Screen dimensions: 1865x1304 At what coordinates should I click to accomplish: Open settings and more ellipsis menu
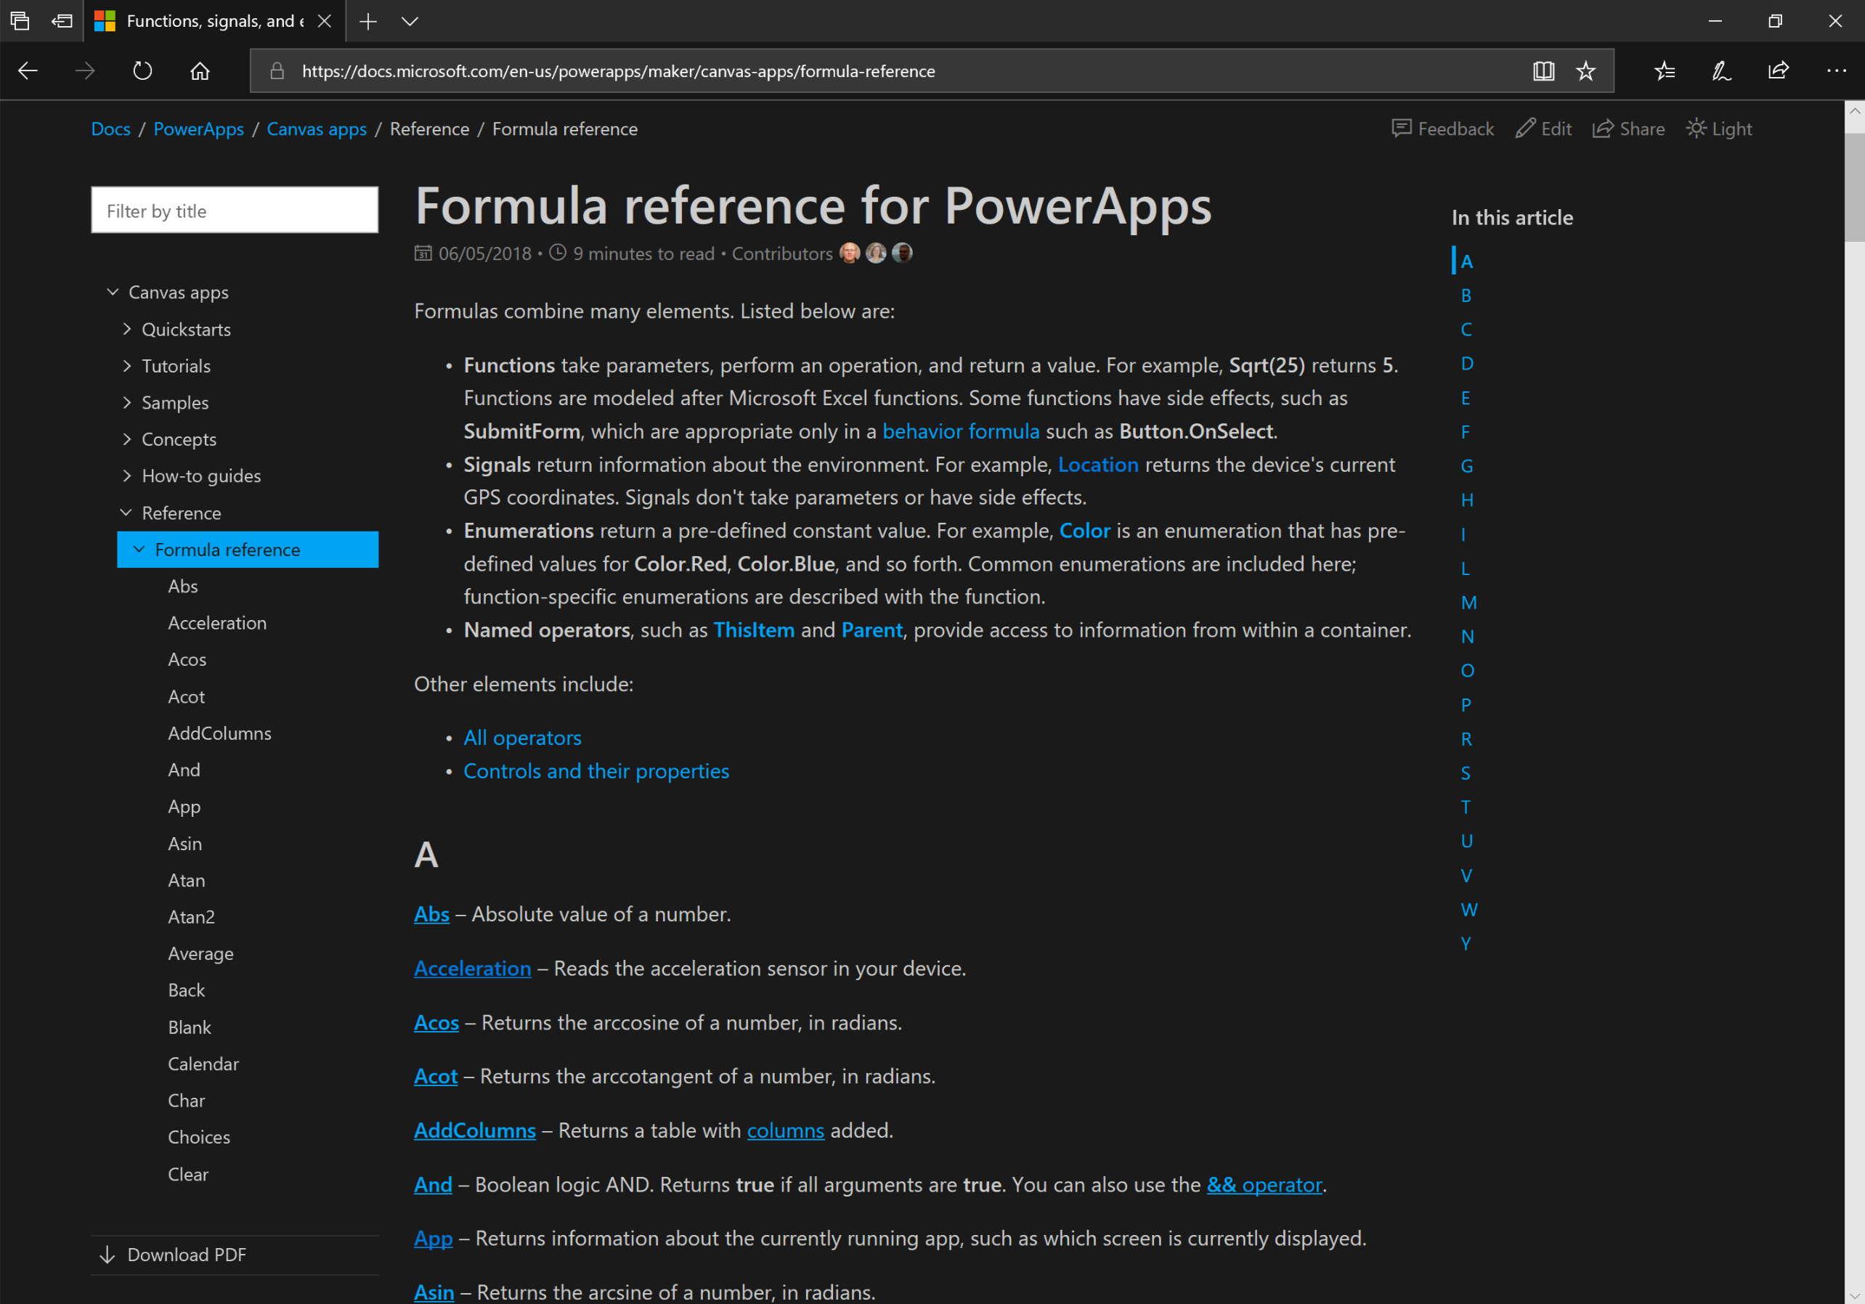1836,70
